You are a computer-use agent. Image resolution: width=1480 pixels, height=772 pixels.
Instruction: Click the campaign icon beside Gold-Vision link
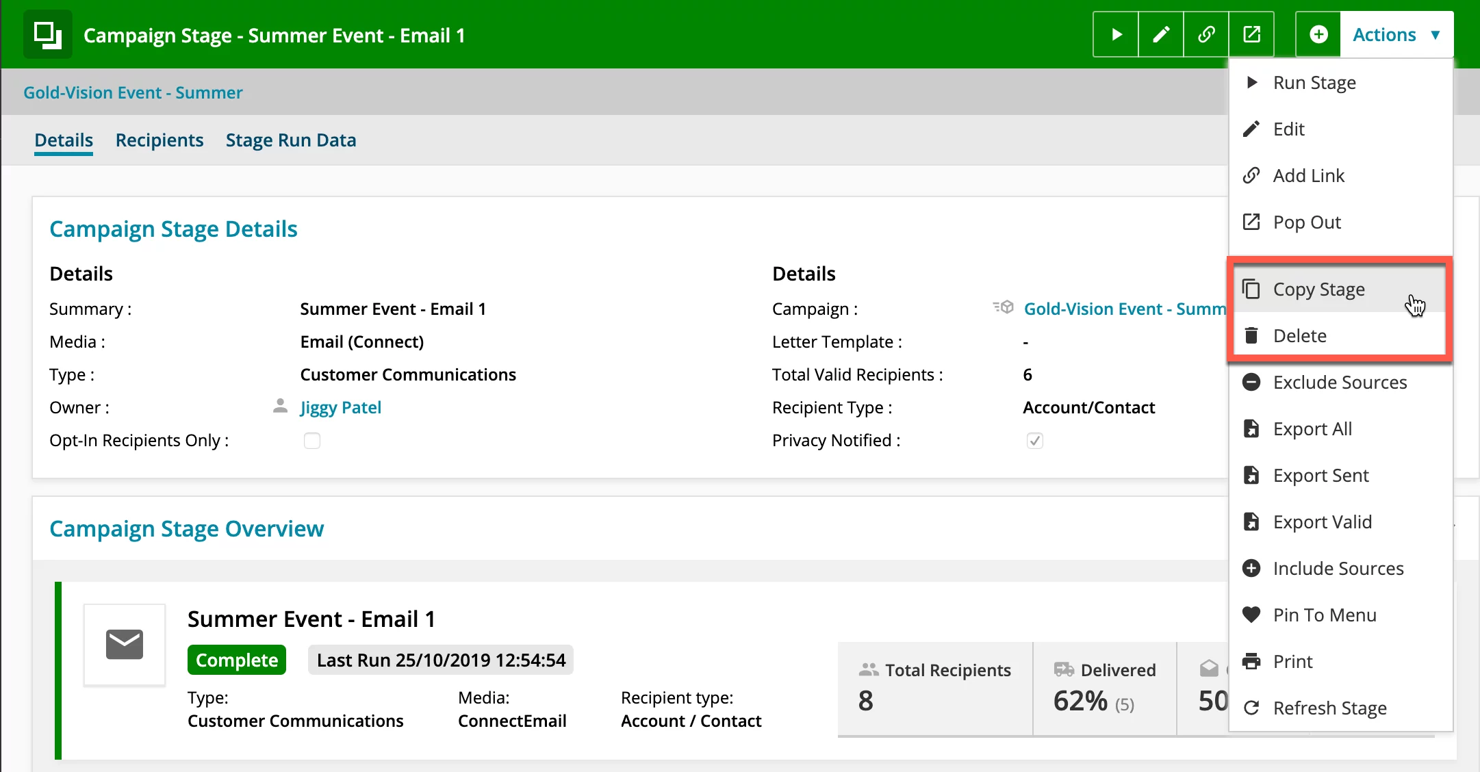(1003, 308)
